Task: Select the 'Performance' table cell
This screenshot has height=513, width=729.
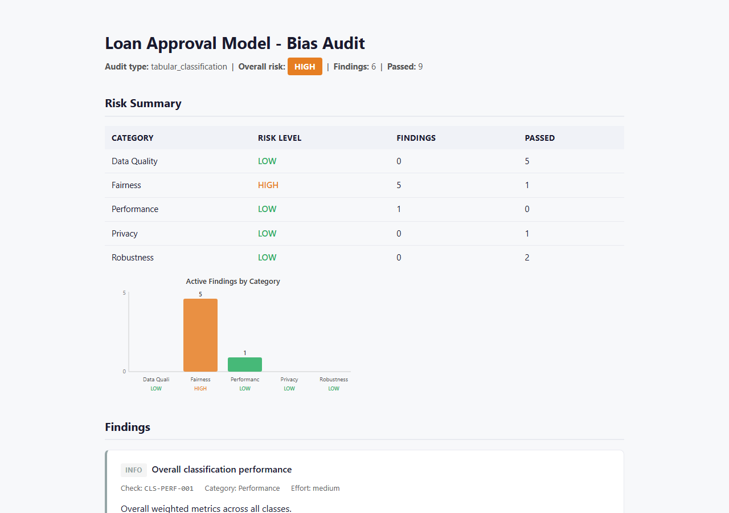Action: pos(135,209)
